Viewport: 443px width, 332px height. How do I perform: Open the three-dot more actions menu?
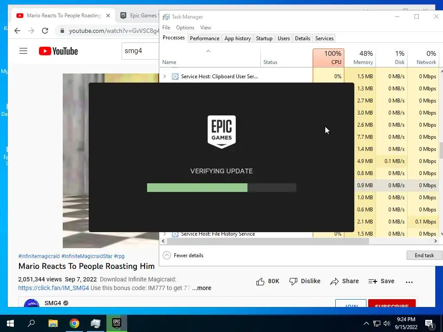click(409, 282)
